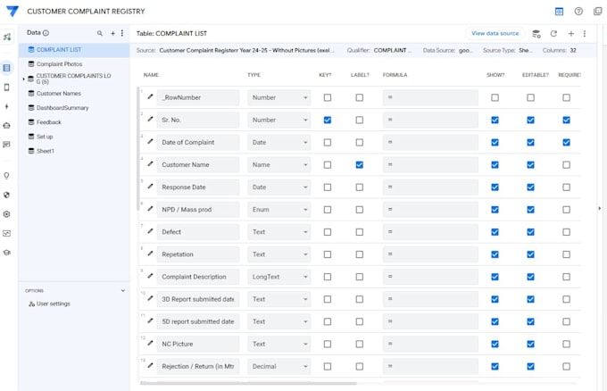Click formula field for Sr. No.

coord(430,120)
